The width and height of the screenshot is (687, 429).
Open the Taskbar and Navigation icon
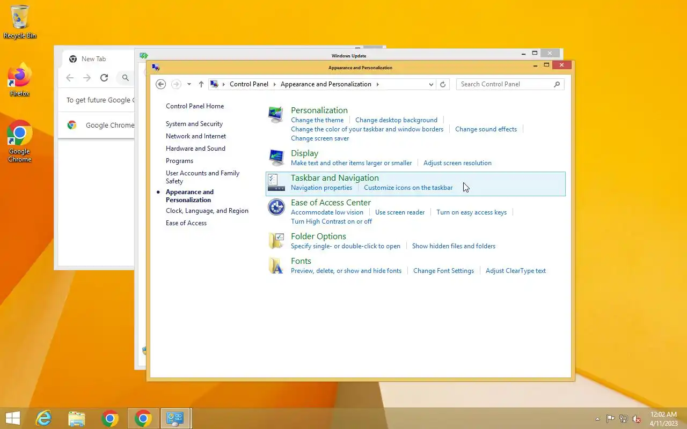(276, 183)
